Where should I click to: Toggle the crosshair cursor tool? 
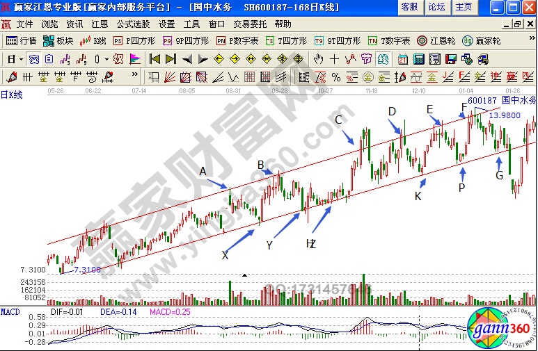click(x=335, y=59)
